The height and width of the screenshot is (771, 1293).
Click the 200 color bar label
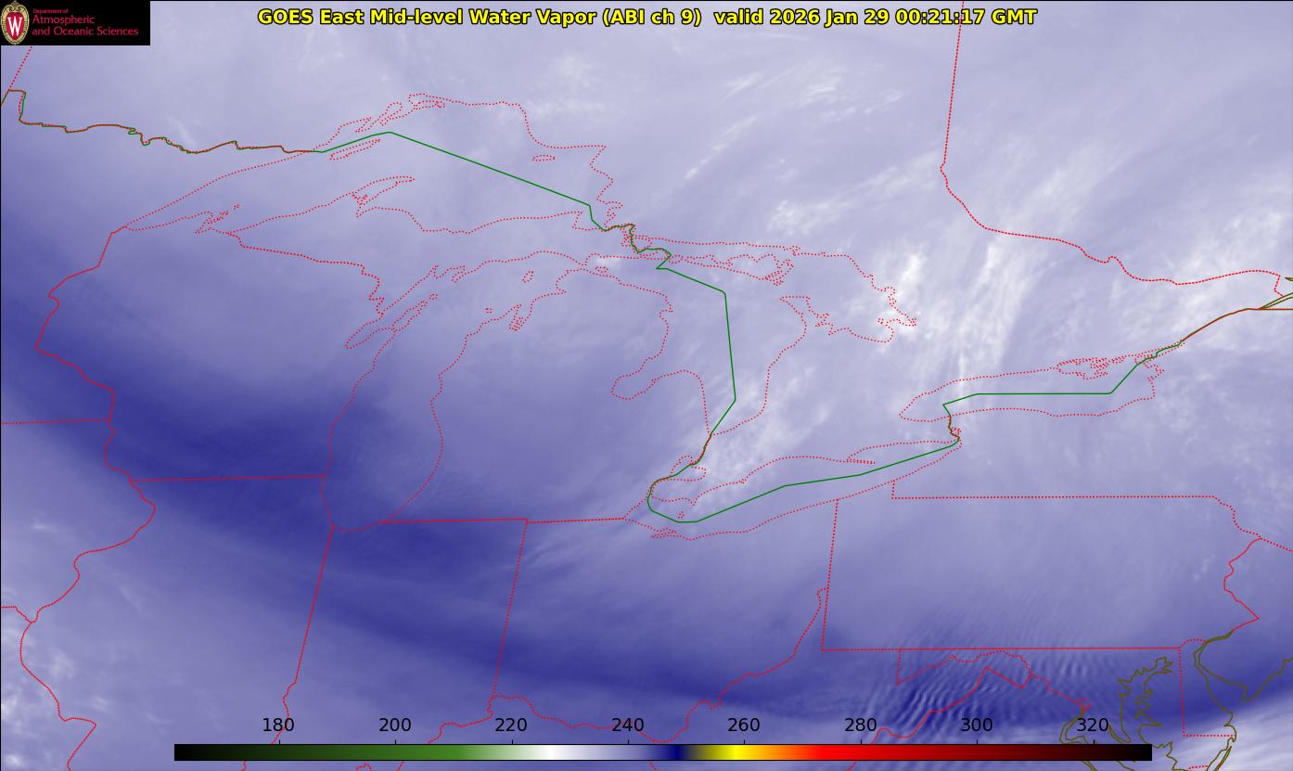pyautogui.click(x=395, y=726)
